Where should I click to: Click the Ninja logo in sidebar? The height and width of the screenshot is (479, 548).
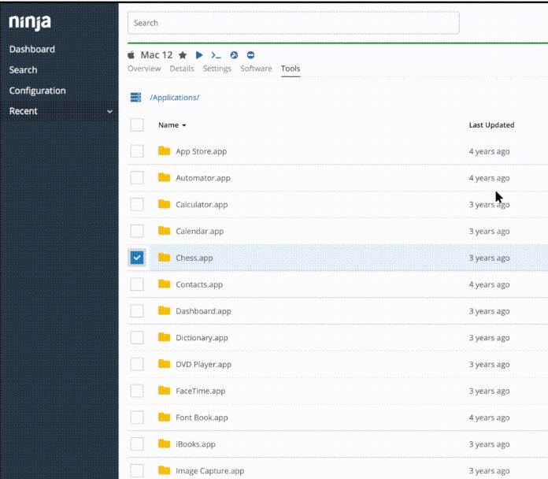coord(30,23)
